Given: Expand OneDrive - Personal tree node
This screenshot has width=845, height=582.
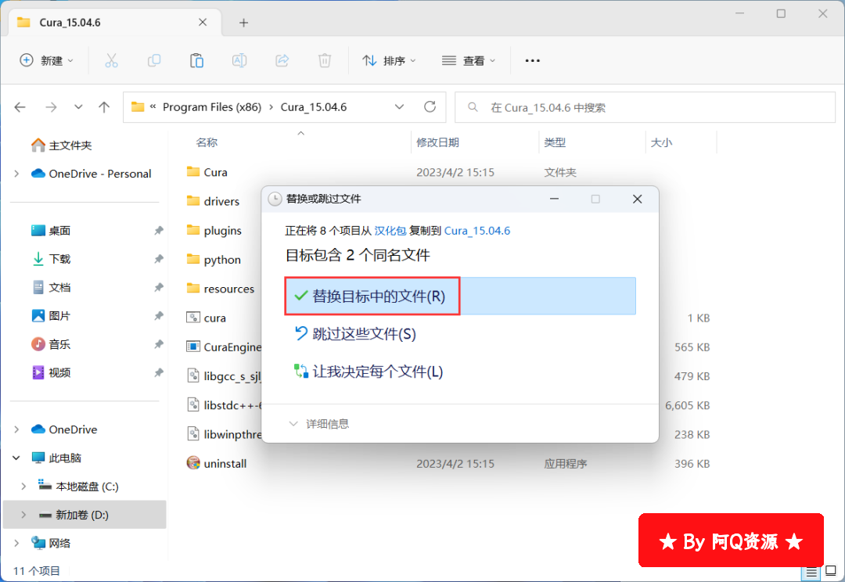Looking at the screenshot, I should (x=16, y=174).
